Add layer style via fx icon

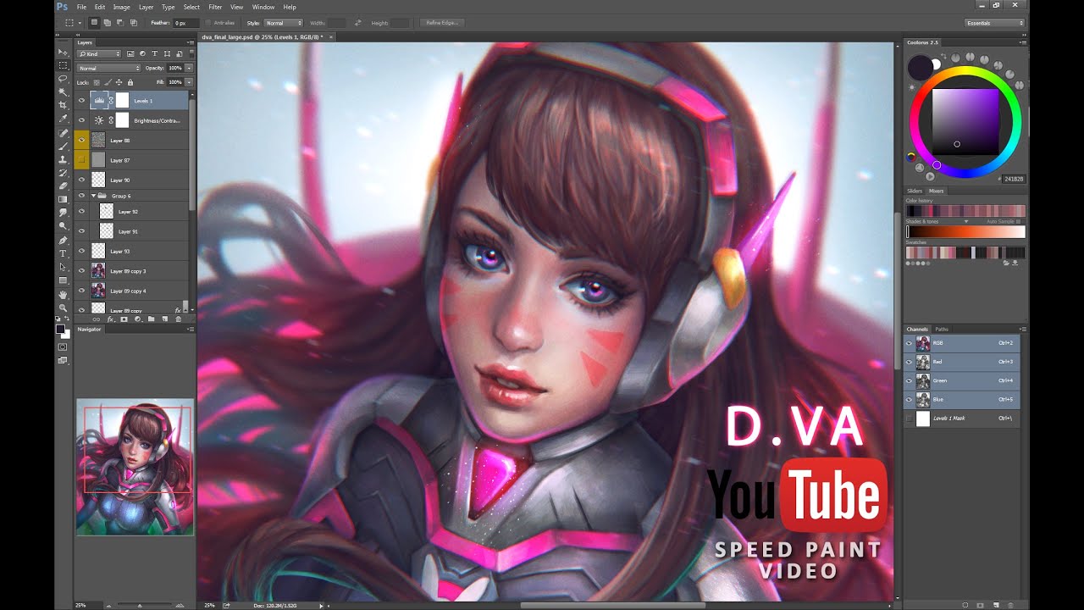click(110, 319)
